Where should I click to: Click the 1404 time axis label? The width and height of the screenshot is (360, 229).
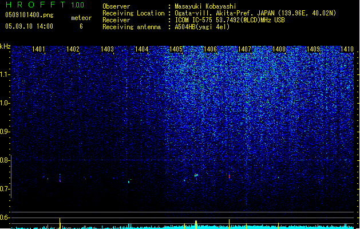pos(142,49)
